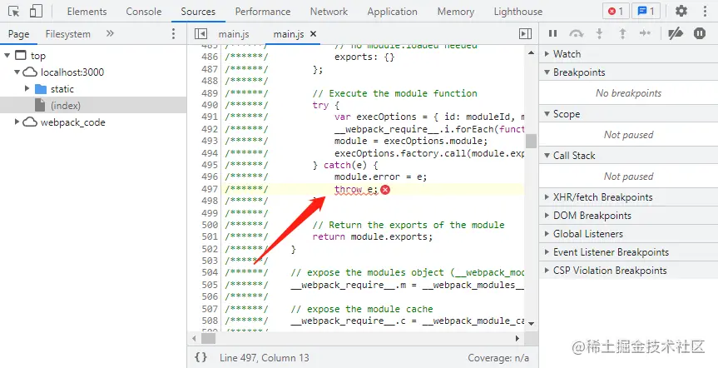Click the editor scroll down arrow

[531, 324]
